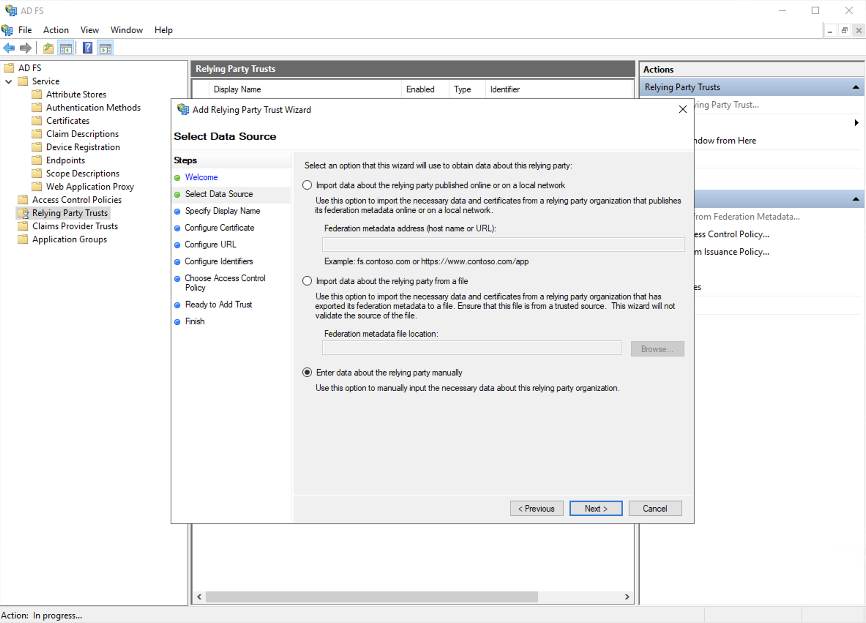
Task: Open the View menu
Action: pos(89,30)
